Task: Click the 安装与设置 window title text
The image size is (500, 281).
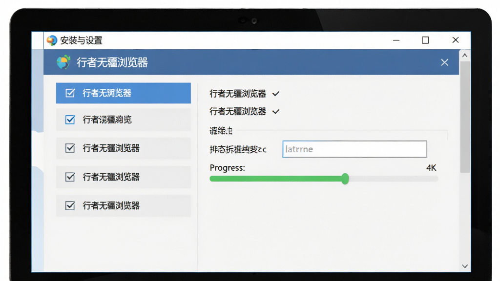Action: click(x=82, y=40)
